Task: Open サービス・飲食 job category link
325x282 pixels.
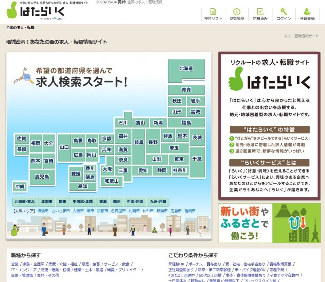Action: coord(117,264)
